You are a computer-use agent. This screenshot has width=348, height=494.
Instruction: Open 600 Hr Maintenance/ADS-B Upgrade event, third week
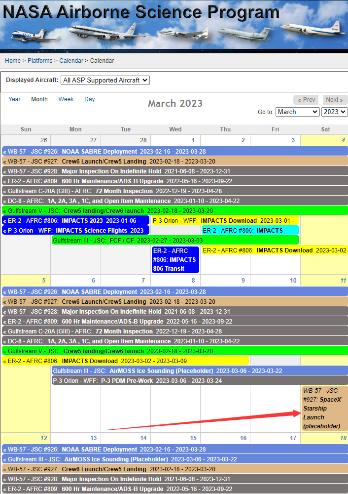click(x=175, y=489)
